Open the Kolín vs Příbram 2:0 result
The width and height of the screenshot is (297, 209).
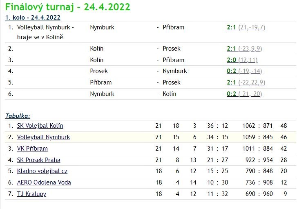coord(231,60)
